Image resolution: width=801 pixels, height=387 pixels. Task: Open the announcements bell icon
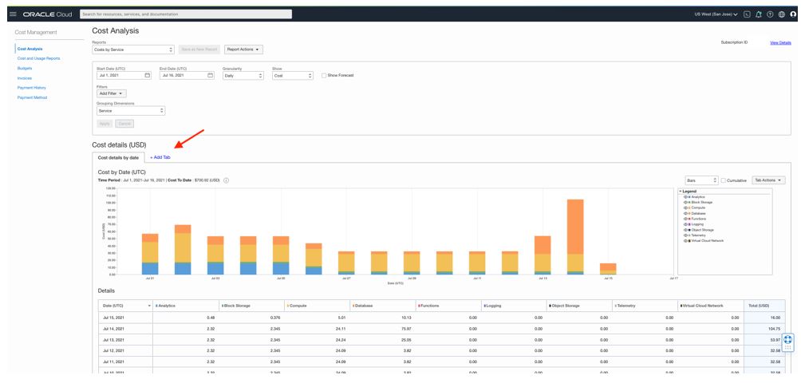[x=759, y=14]
